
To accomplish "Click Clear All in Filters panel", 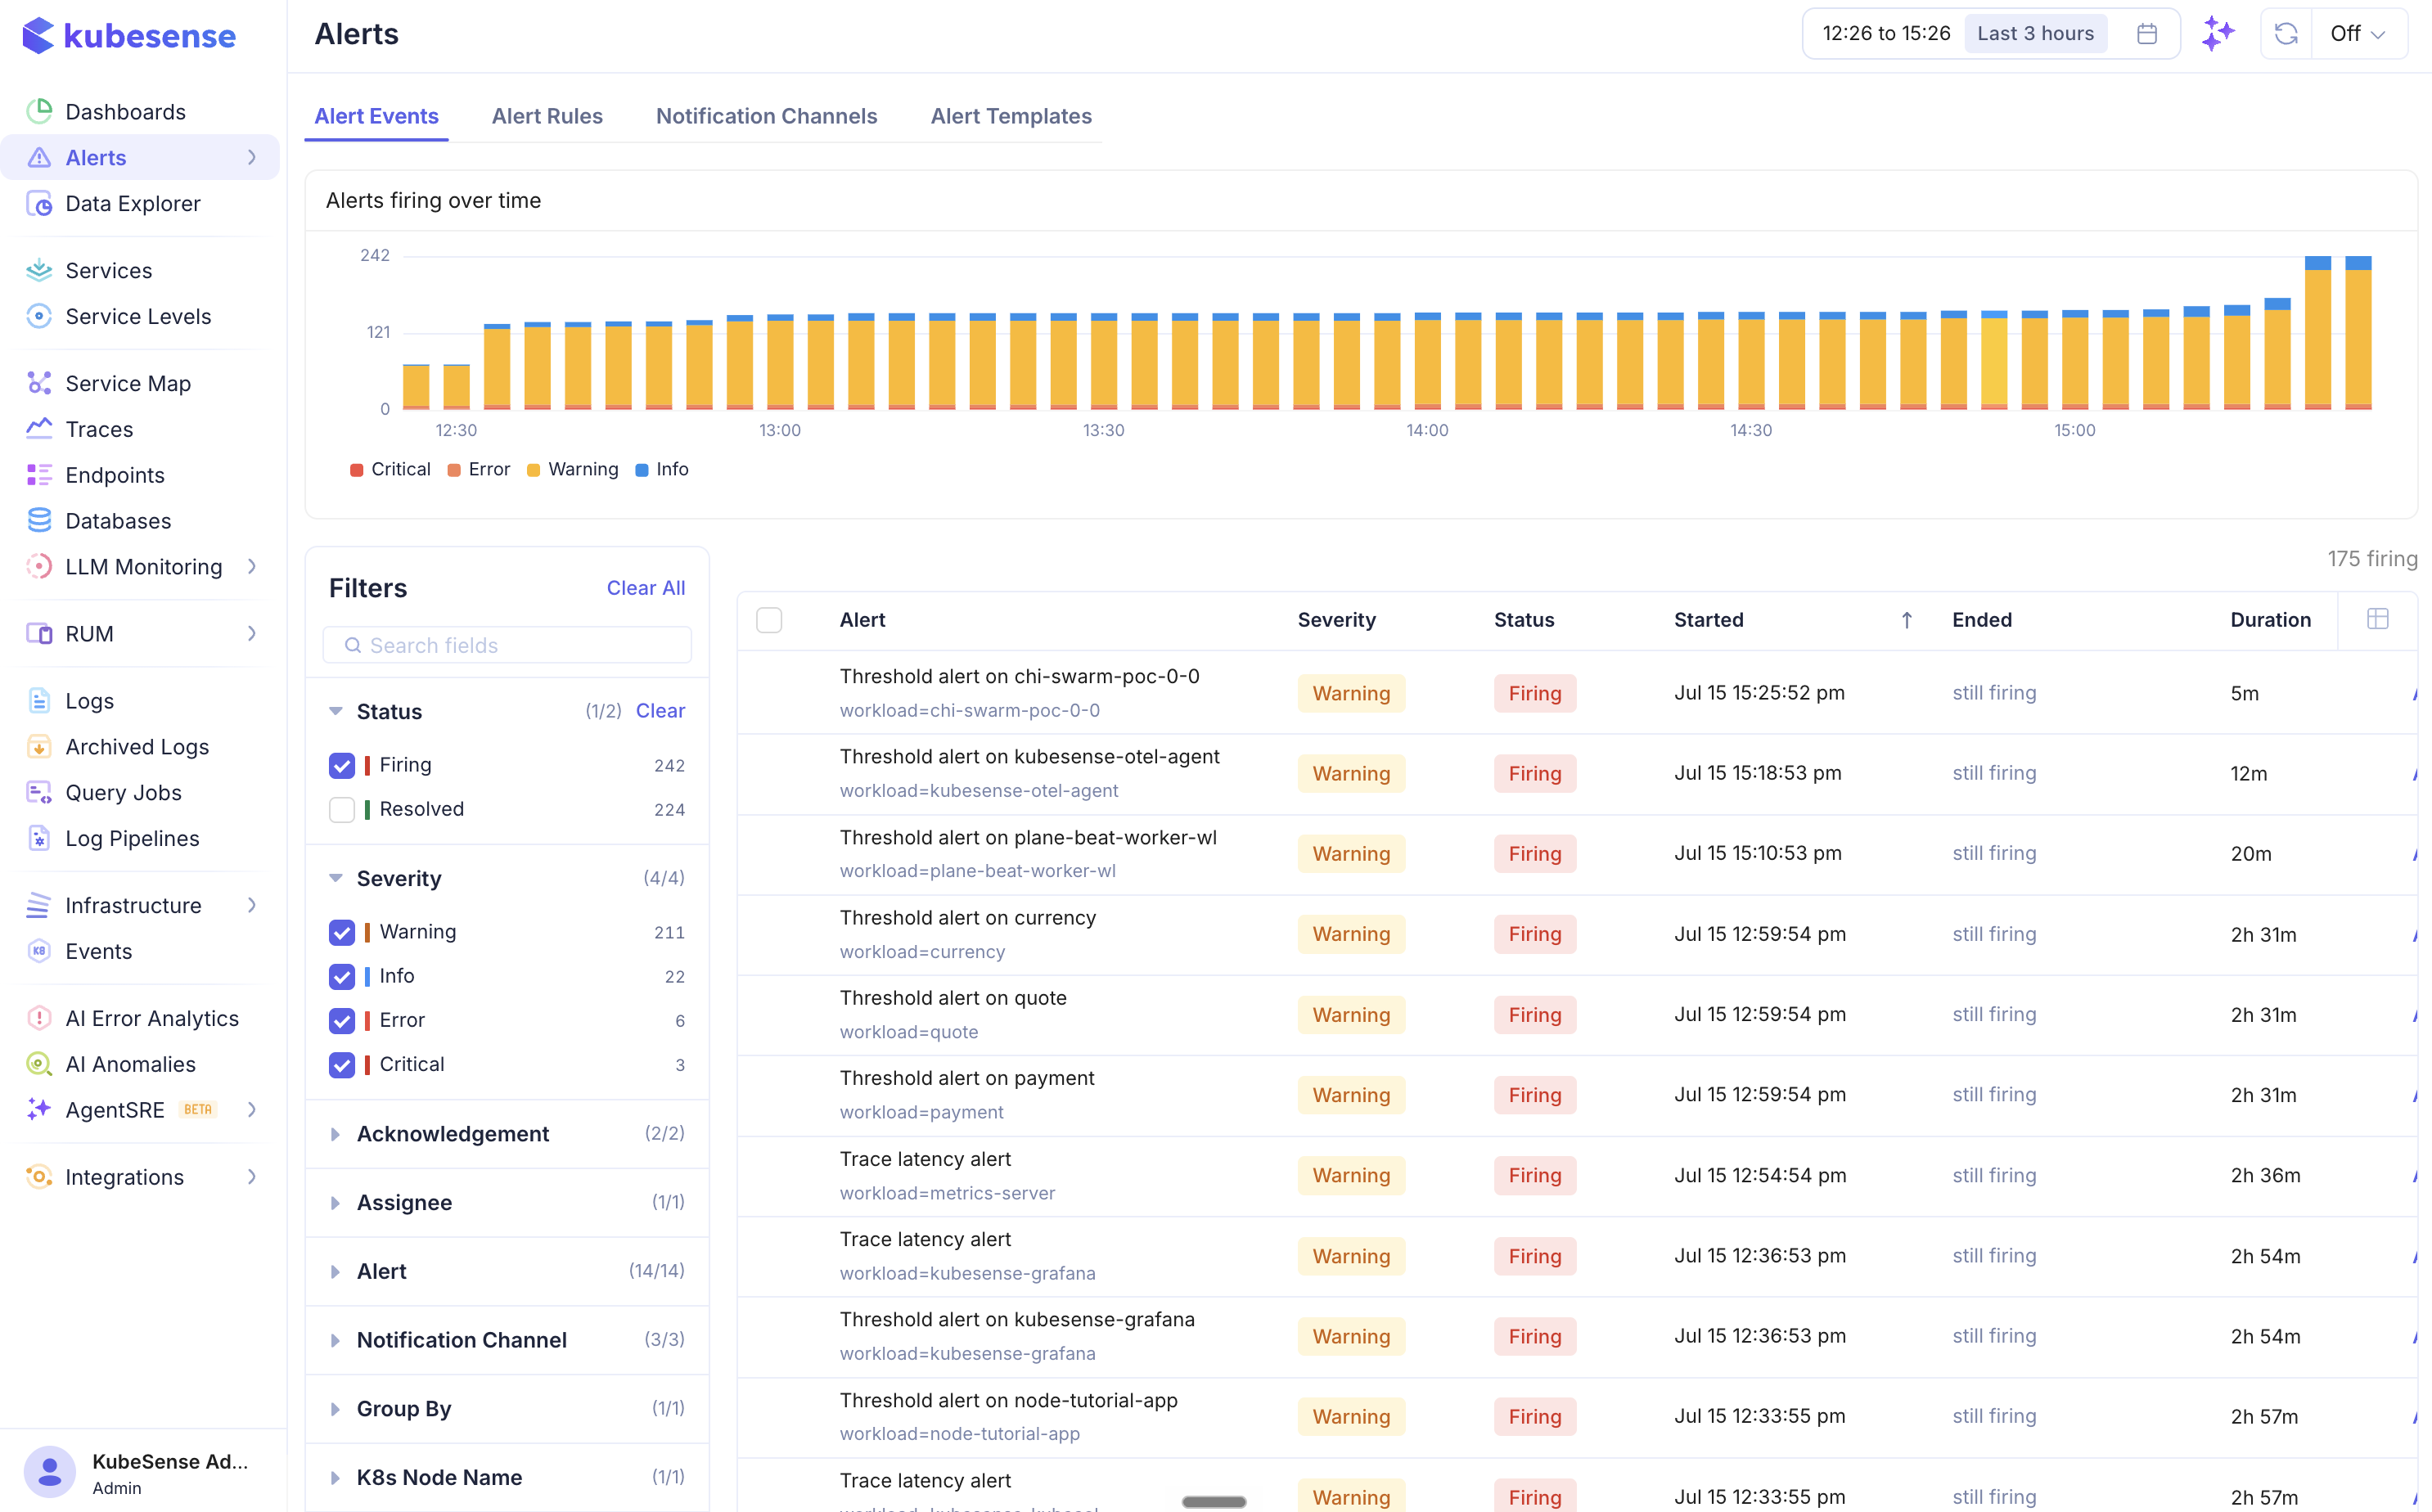I will pyautogui.click(x=646, y=588).
